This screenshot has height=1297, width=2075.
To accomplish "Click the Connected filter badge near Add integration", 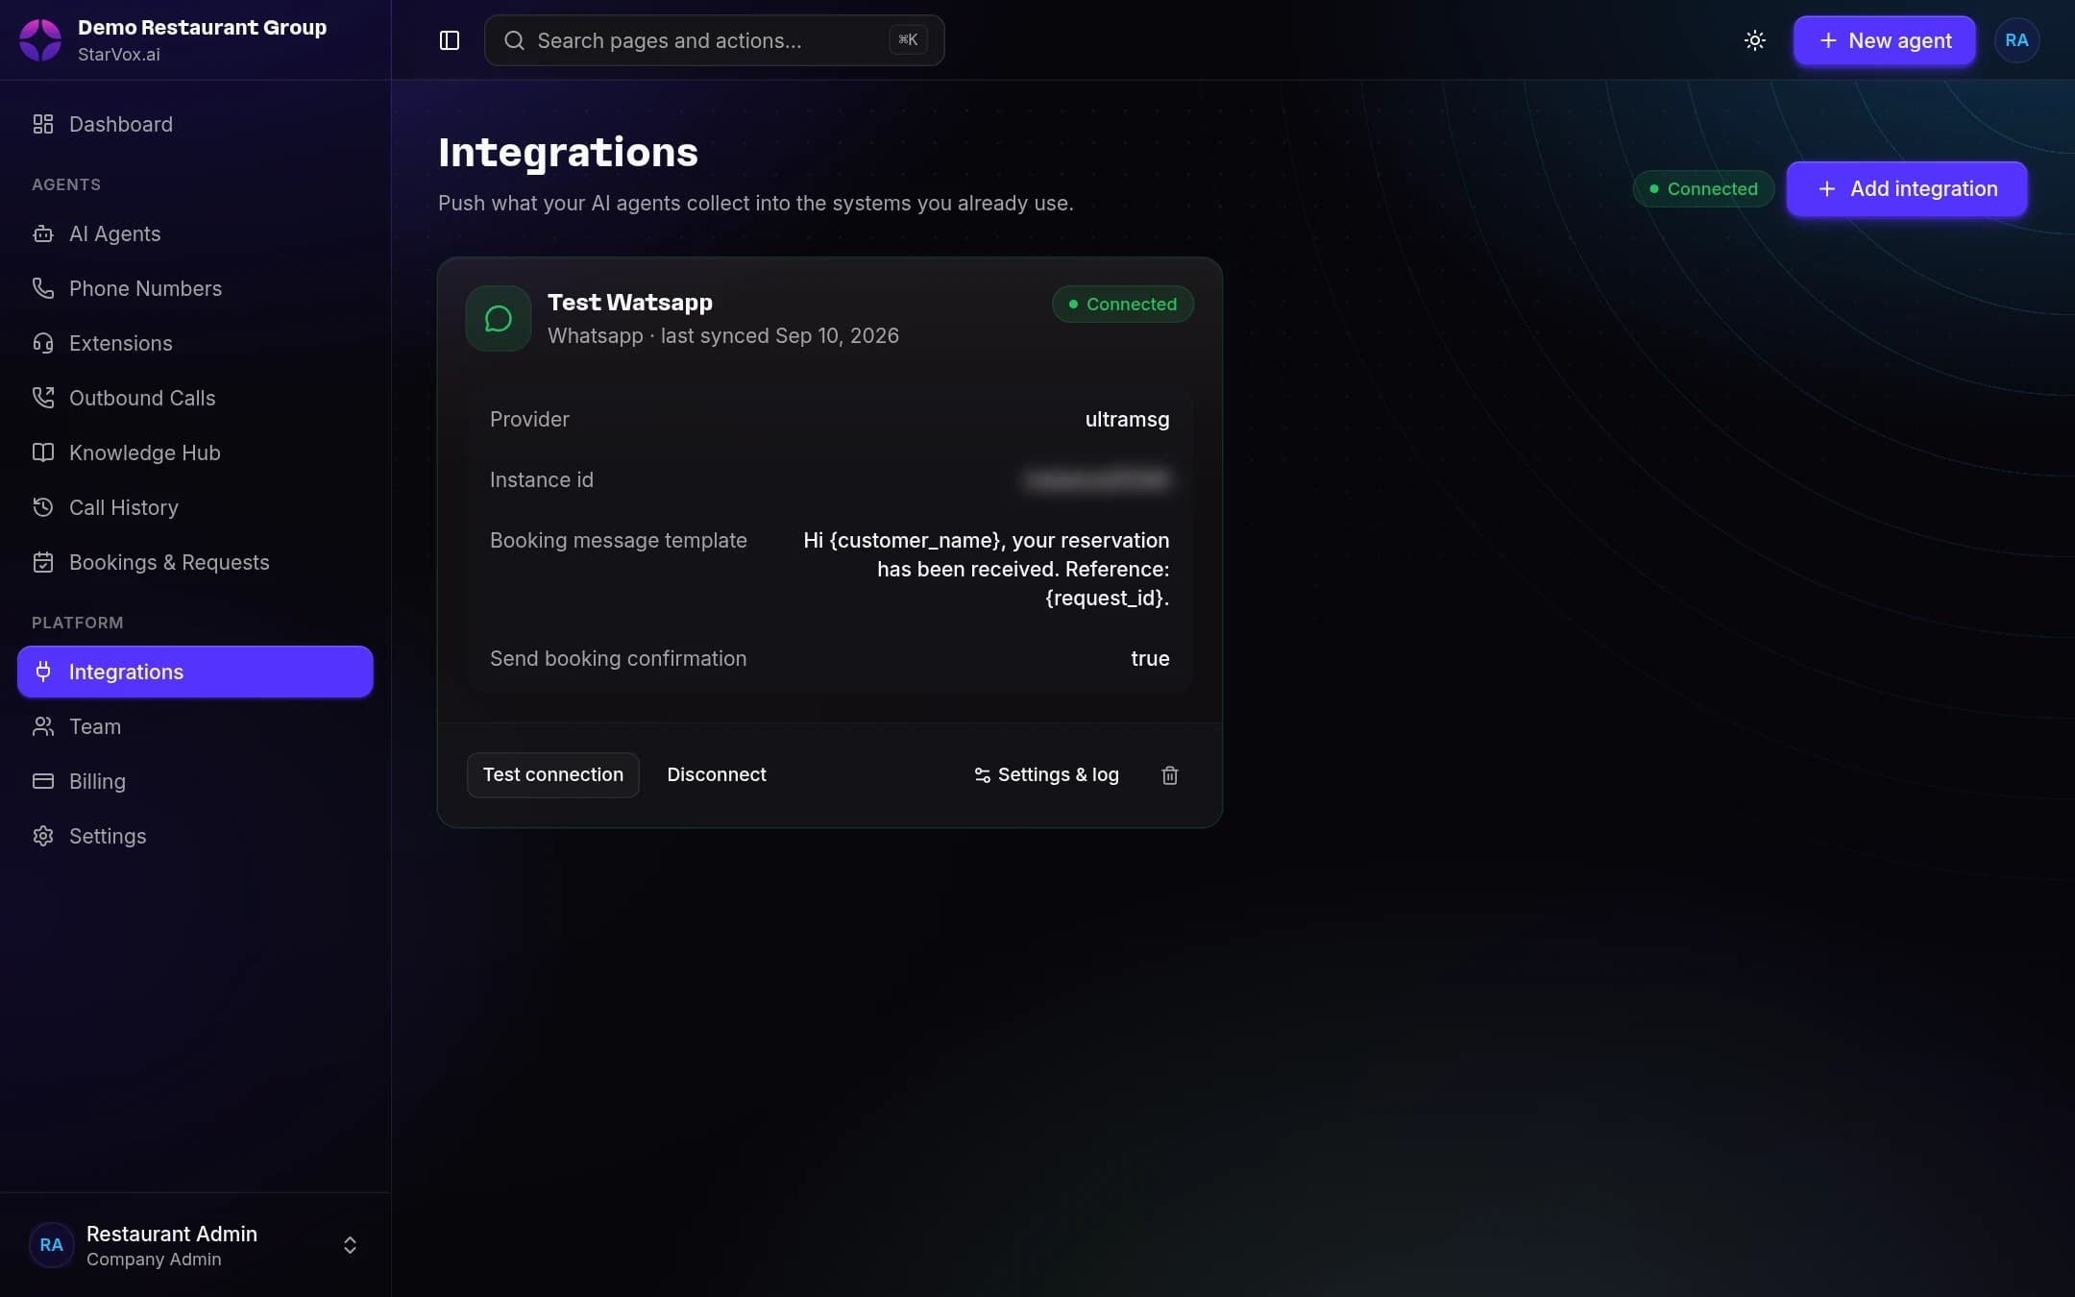I will (x=1702, y=189).
